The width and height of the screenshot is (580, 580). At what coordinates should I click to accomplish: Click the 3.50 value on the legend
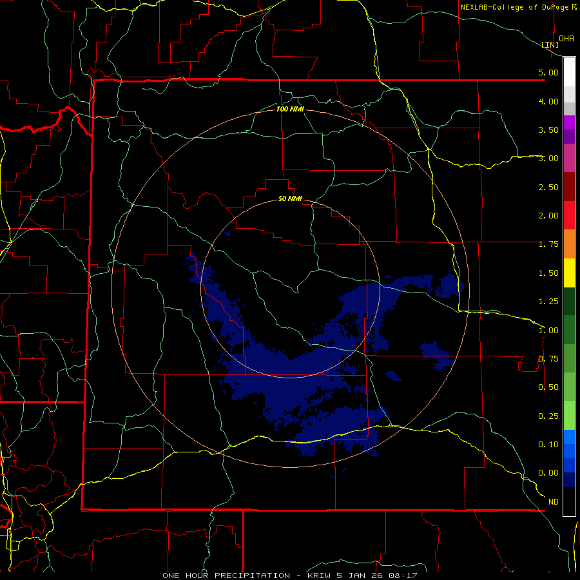(x=548, y=130)
